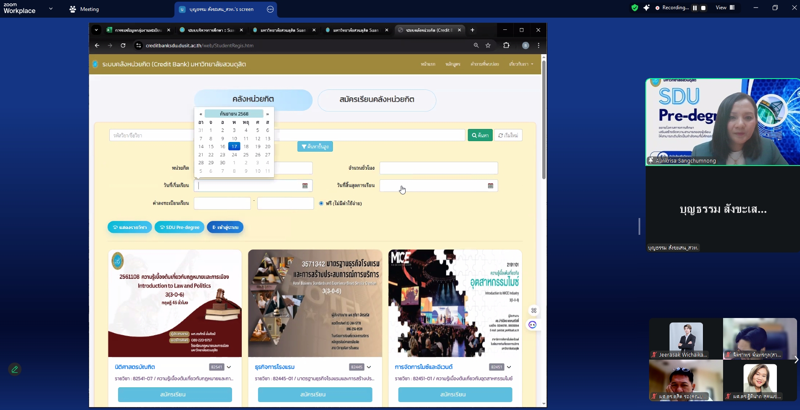800x410 pixels.
Task: Select date 25 in the calendar
Action: (246, 155)
